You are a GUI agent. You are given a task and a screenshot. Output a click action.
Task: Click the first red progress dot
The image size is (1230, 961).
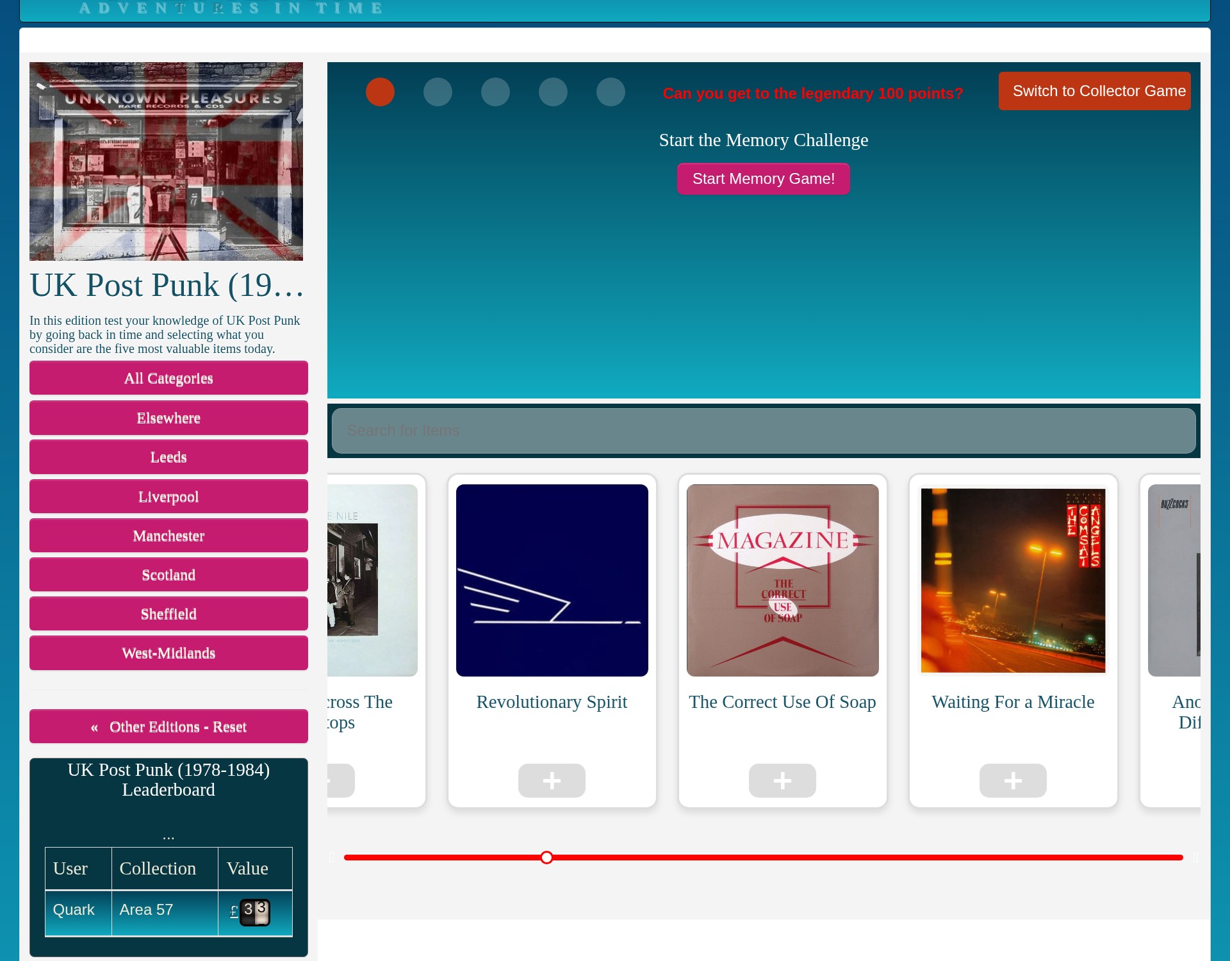tap(380, 92)
